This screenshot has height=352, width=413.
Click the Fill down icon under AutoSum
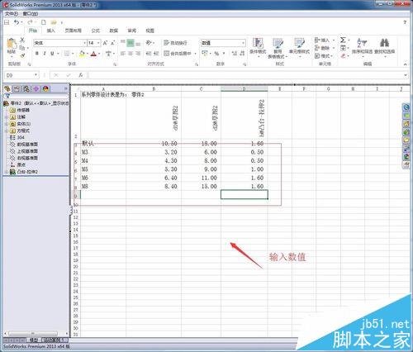(343, 48)
